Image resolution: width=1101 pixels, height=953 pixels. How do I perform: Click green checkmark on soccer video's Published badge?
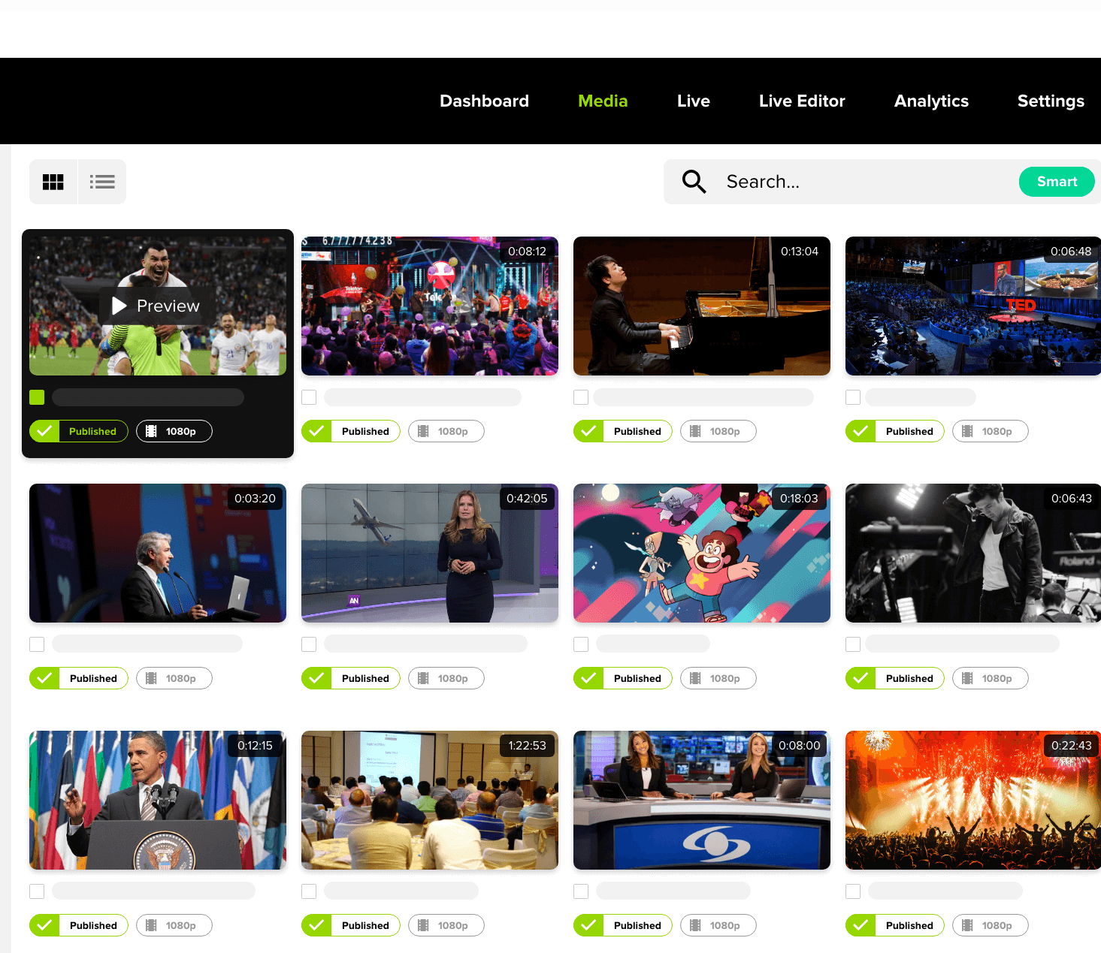tap(45, 431)
